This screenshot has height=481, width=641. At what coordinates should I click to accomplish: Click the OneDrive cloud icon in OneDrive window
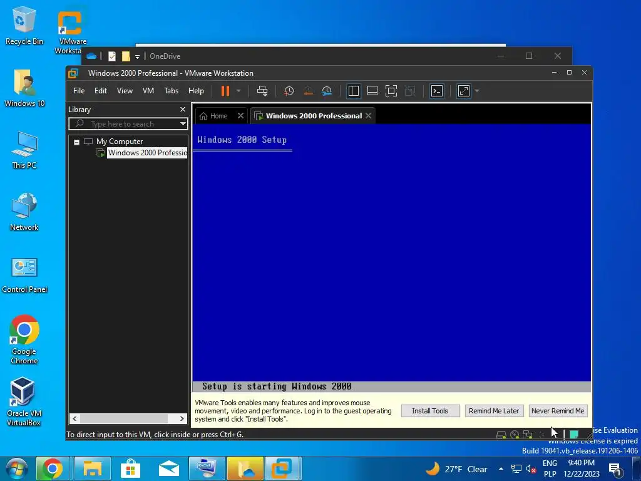click(91, 56)
